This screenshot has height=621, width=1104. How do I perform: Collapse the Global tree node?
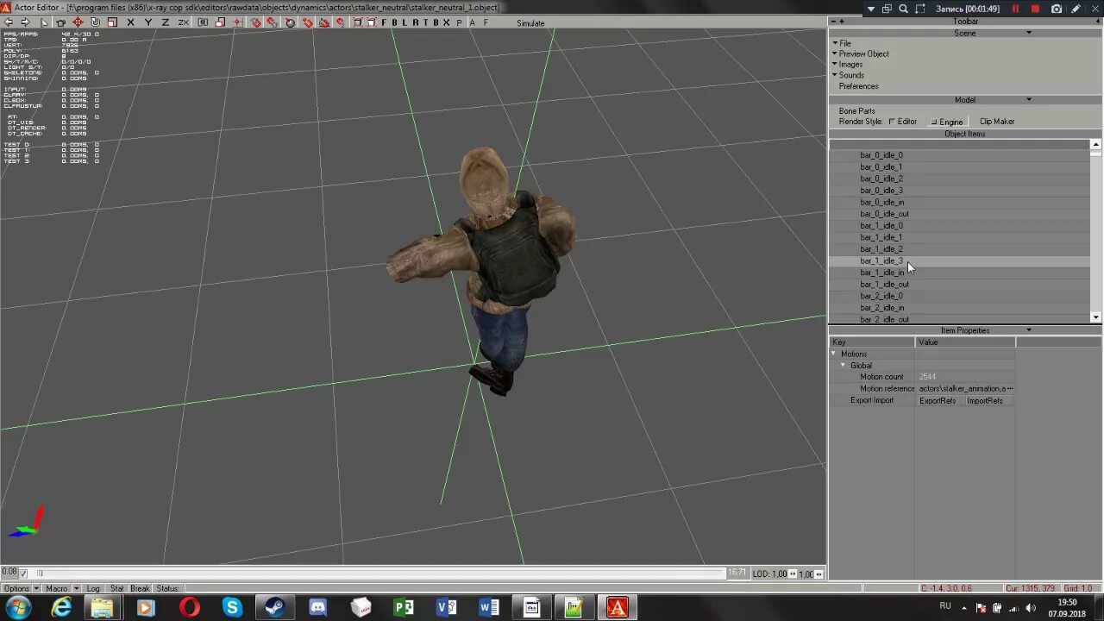click(x=844, y=366)
